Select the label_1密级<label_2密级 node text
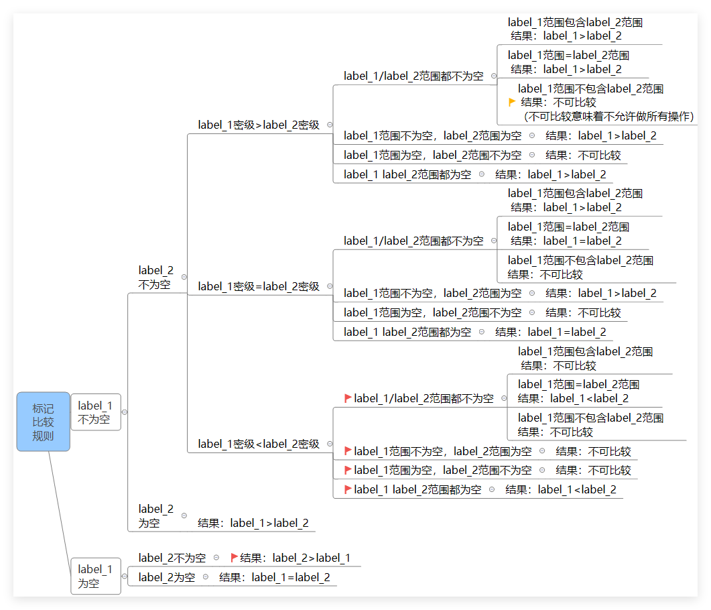 click(x=258, y=444)
